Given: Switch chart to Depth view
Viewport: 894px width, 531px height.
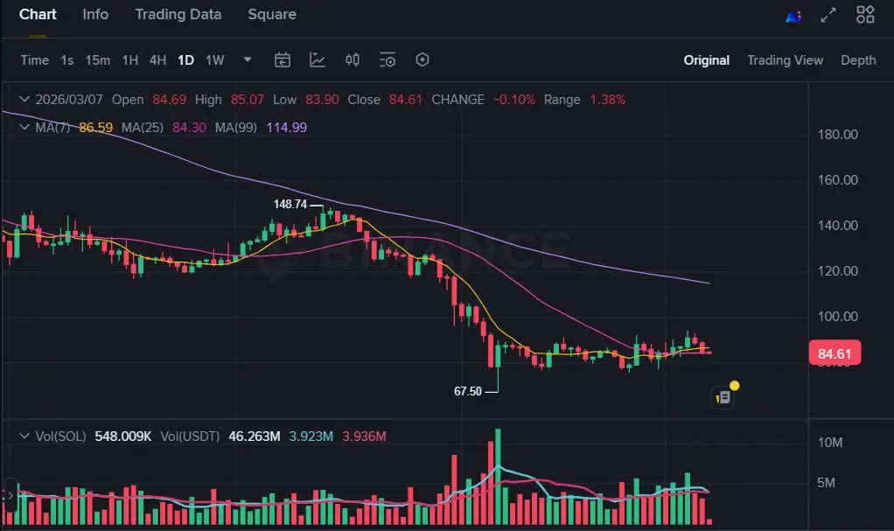Looking at the screenshot, I should (x=858, y=60).
